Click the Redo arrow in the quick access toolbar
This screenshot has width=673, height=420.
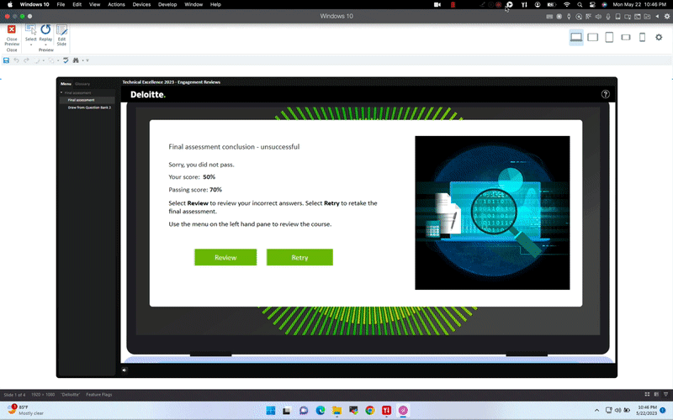coord(26,60)
